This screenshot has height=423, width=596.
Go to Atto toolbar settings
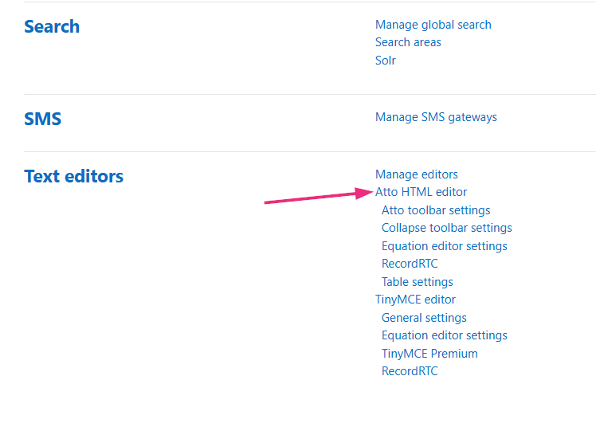click(x=436, y=210)
